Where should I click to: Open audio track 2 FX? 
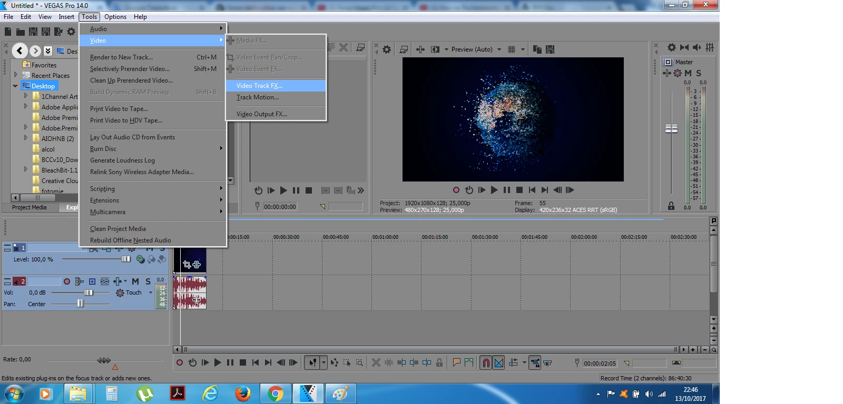[x=117, y=281]
